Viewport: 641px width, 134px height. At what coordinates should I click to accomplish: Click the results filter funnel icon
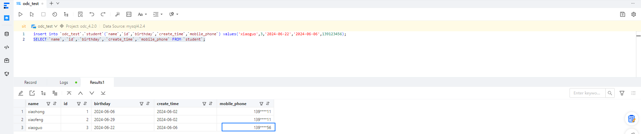(622, 93)
